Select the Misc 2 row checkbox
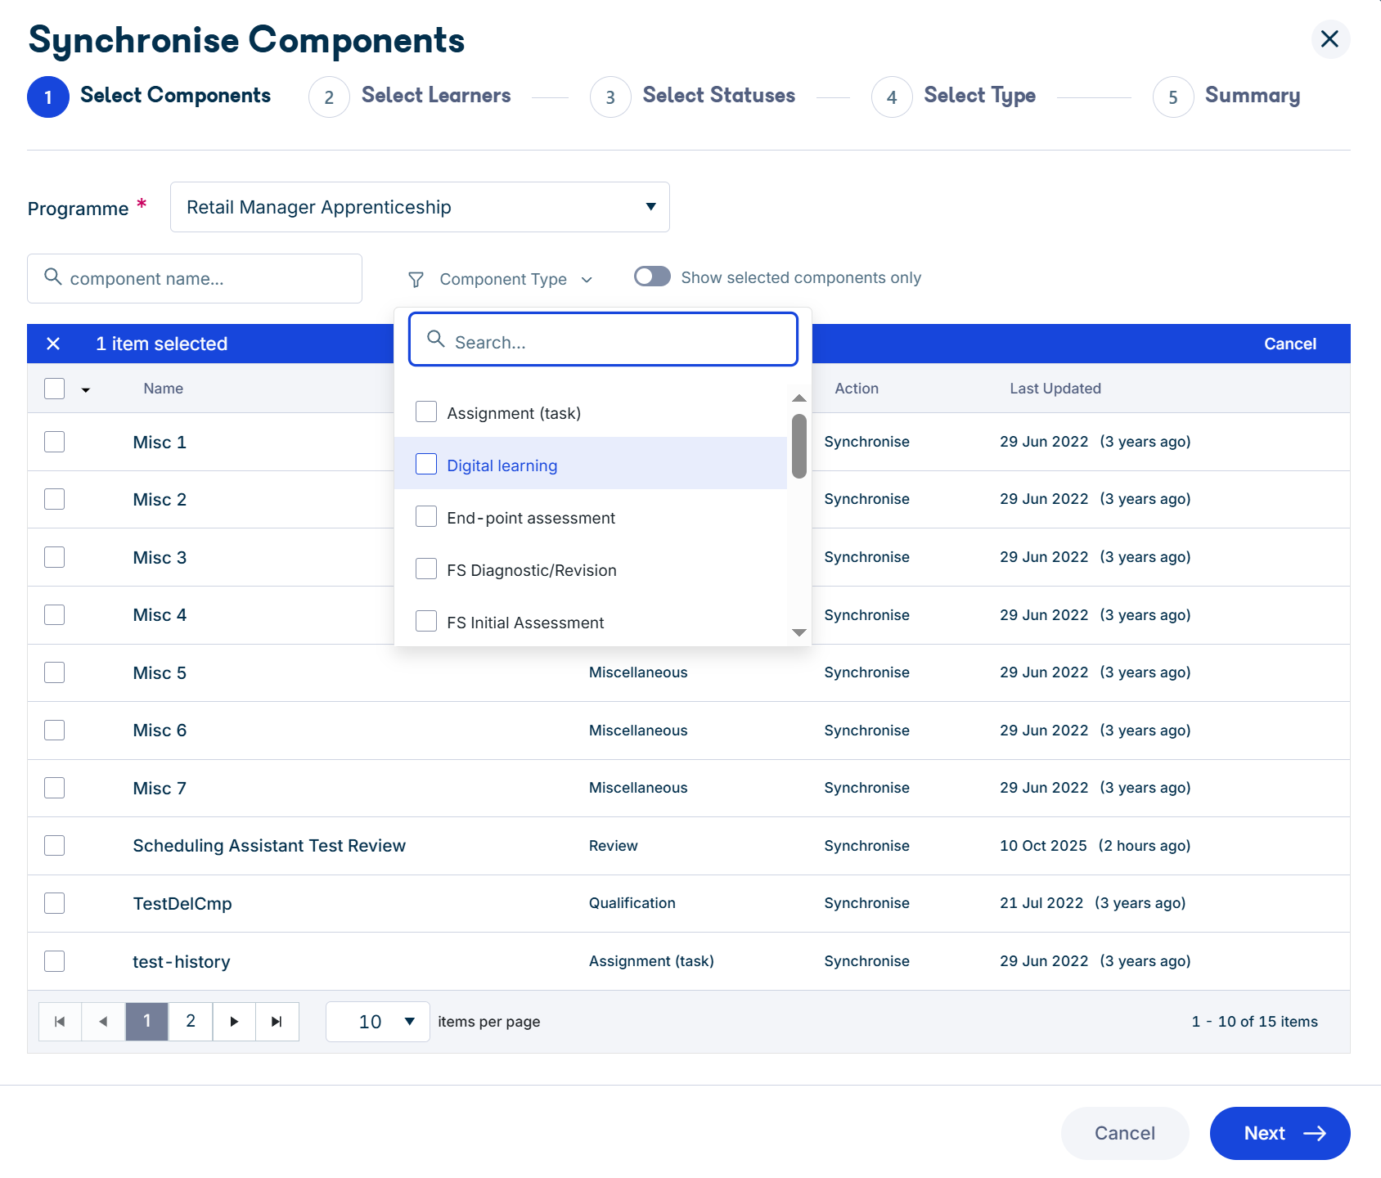 55,499
